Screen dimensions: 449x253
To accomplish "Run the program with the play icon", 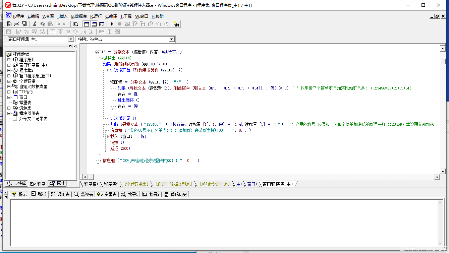I will (x=112, y=24).
